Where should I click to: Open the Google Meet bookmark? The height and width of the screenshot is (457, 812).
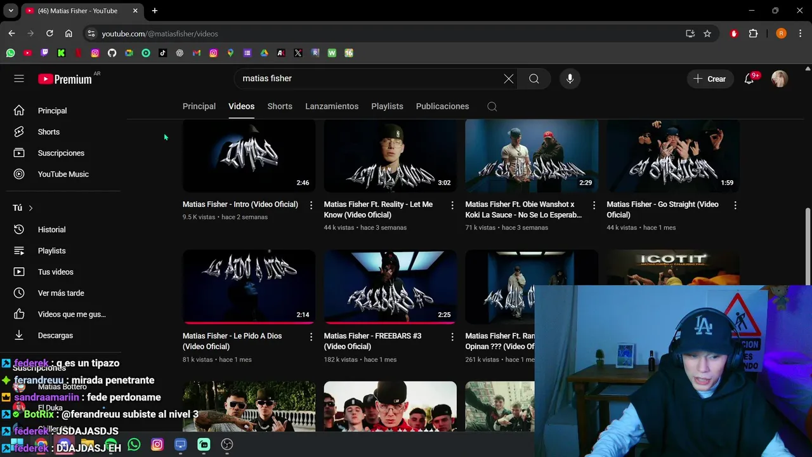pyautogui.click(x=129, y=53)
